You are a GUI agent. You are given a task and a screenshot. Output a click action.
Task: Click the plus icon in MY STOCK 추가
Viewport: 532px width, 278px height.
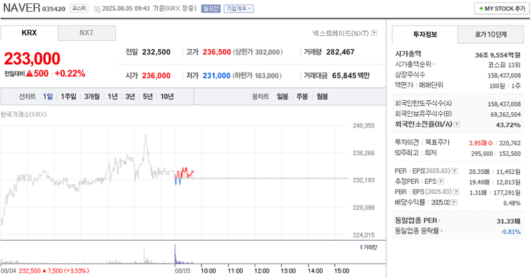coord(481,9)
